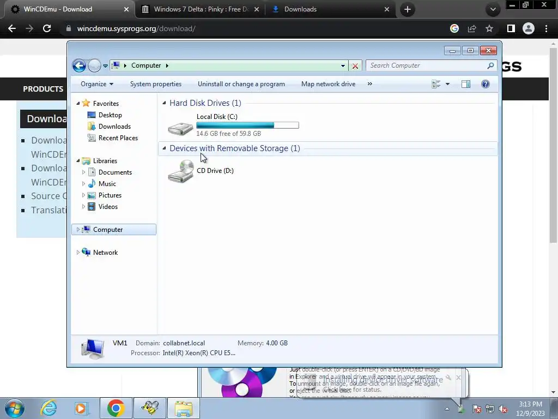Click the Google icon in address bar
558x419 pixels.
coord(454,28)
